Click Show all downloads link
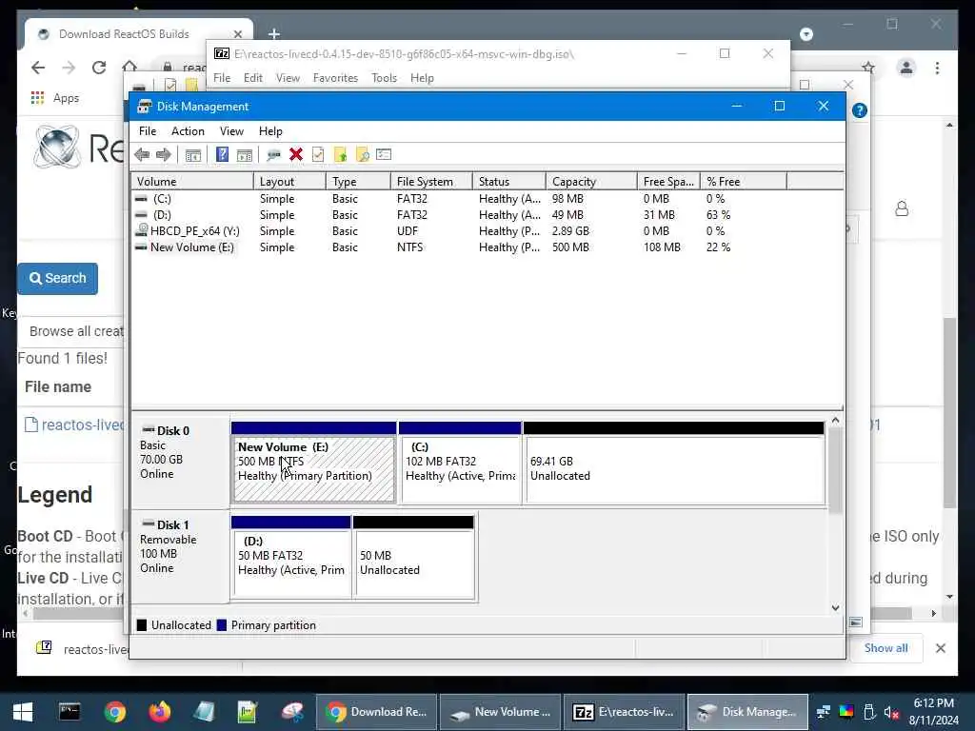Screen dimensions: 975x731 click(x=885, y=647)
